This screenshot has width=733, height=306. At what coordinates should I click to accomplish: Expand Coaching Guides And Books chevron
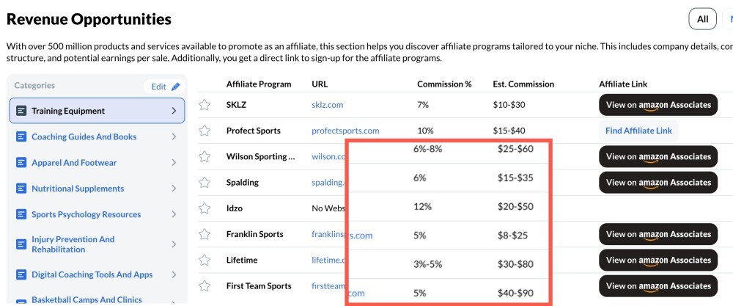point(174,136)
